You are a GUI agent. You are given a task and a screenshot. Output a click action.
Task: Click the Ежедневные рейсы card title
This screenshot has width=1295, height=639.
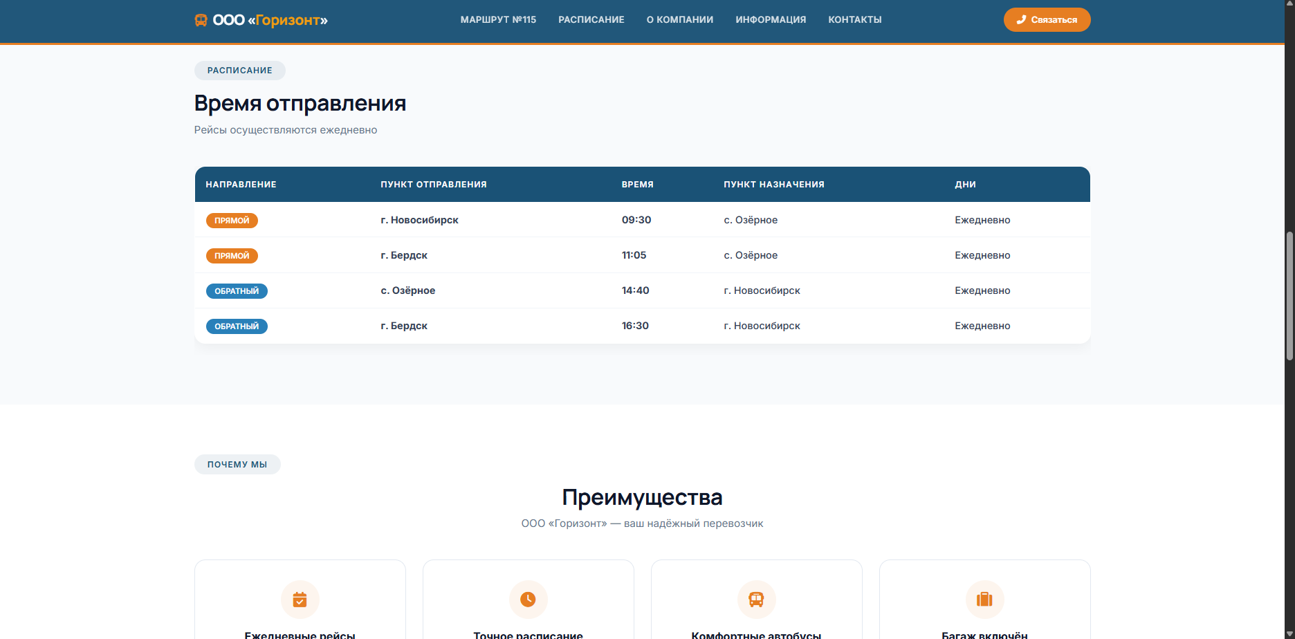click(x=300, y=635)
